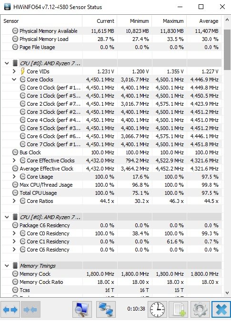Screen dimensions: 231x322
Task: Expand the Core Usage row
Action: pyautogui.click(x=14, y=177)
